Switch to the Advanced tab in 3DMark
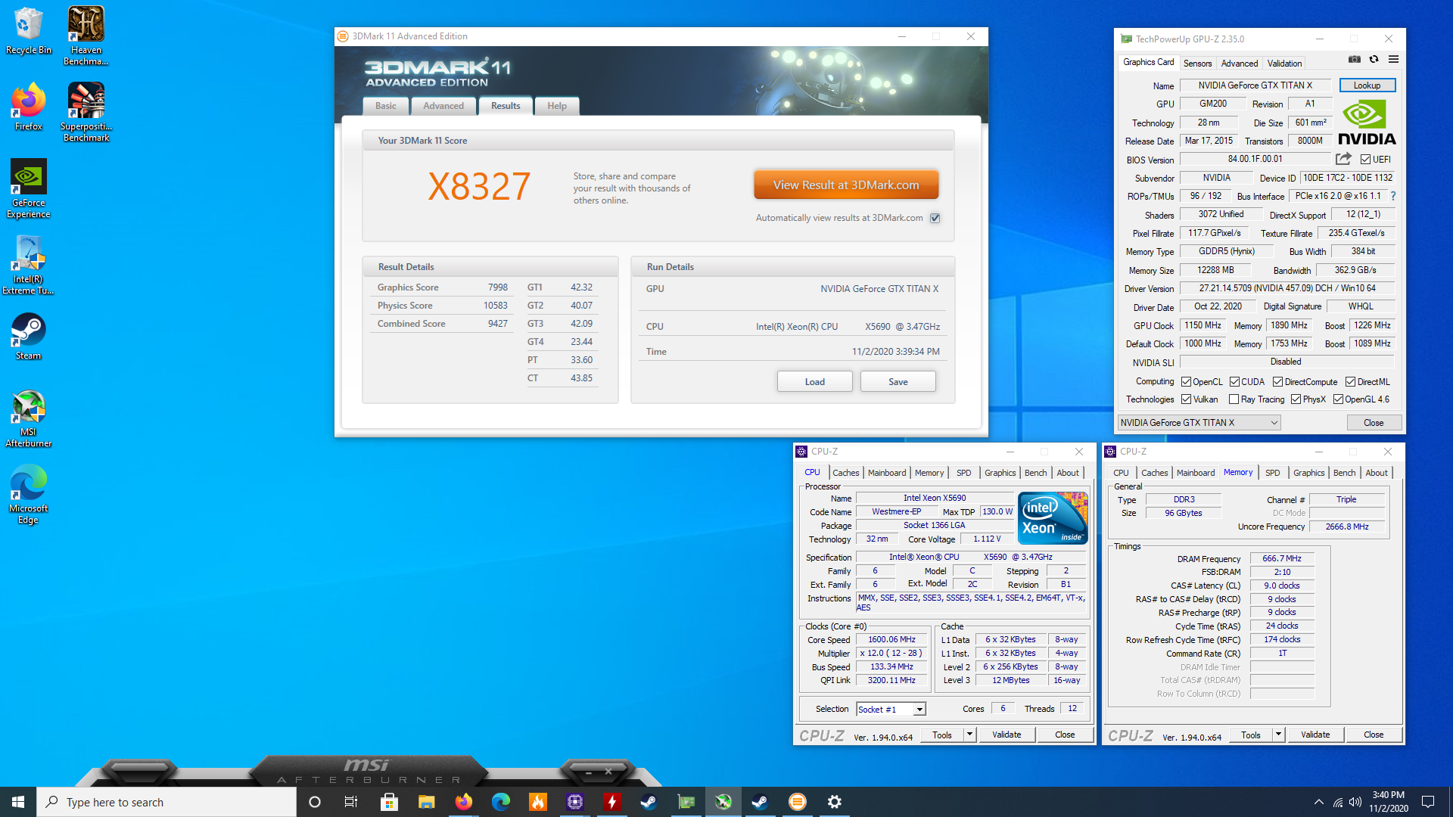This screenshot has height=817, width=1453. click(x=443, y=106)
